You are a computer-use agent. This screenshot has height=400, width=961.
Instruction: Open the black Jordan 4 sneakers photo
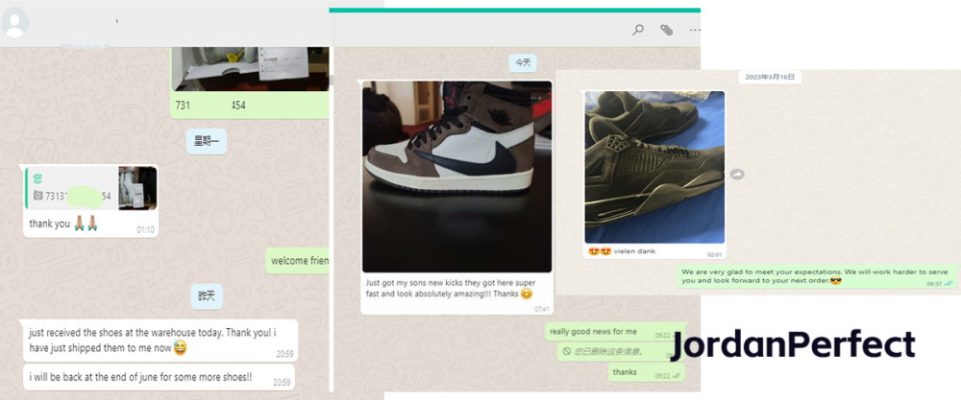pyautogui.click(x=654, y=167)
